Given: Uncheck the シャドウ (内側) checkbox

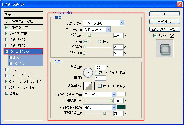Looking at the screenshot, I should 7,33.
